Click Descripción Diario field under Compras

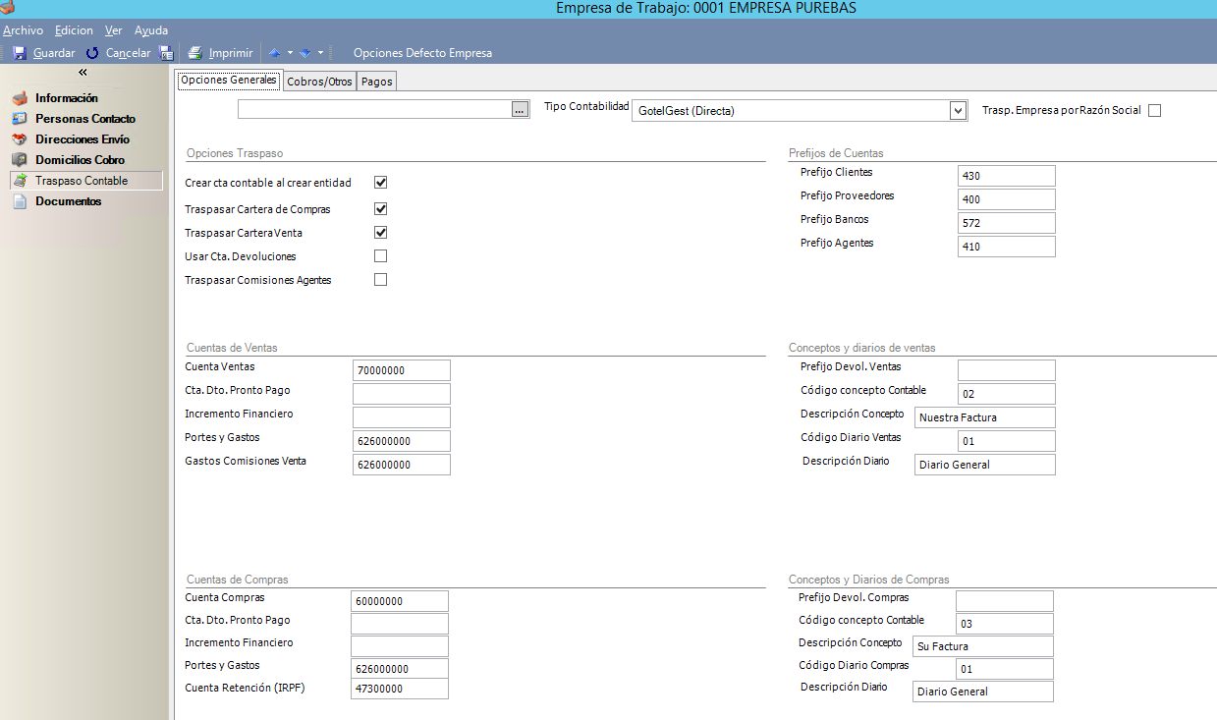pyautogui.click(x=982, y=692)
